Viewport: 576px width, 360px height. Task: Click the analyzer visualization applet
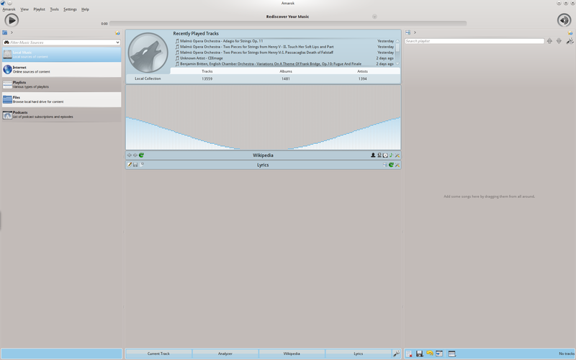263,117
